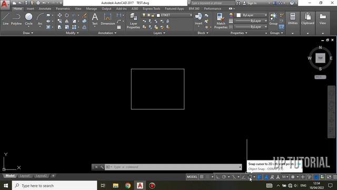Viewport: 337px width, 190px height.
Task: Switch to the Insert ribbon tab
Action: (31, 8)
